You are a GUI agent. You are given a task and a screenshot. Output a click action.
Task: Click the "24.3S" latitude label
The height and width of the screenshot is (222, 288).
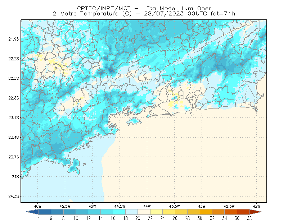(14, 196)
